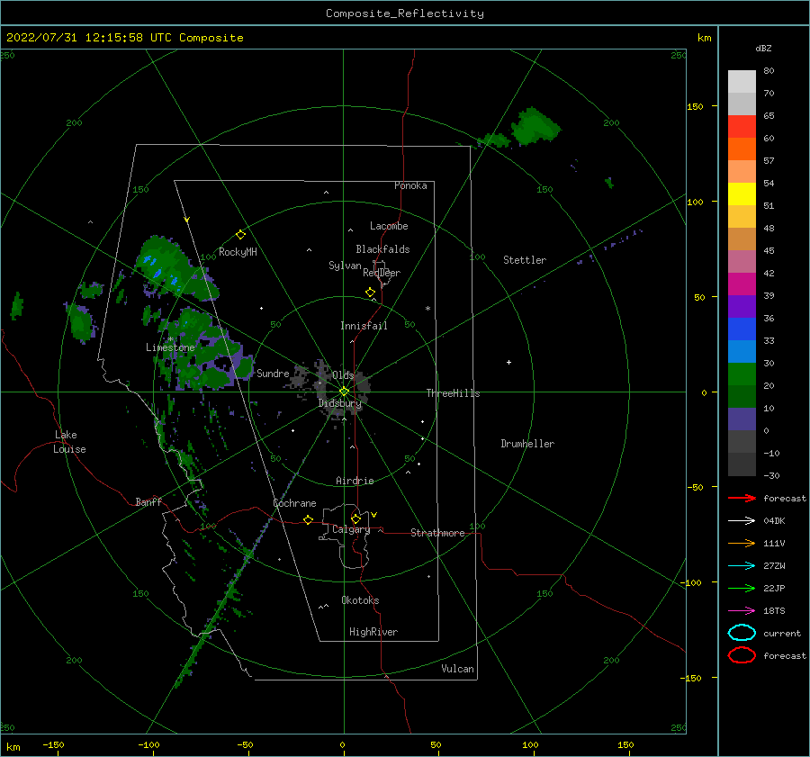Click the Sundre label

[x=273, y=373]
